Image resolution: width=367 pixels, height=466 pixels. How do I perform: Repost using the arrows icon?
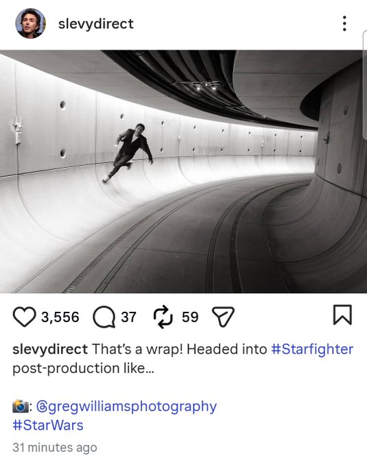(163, 317)
